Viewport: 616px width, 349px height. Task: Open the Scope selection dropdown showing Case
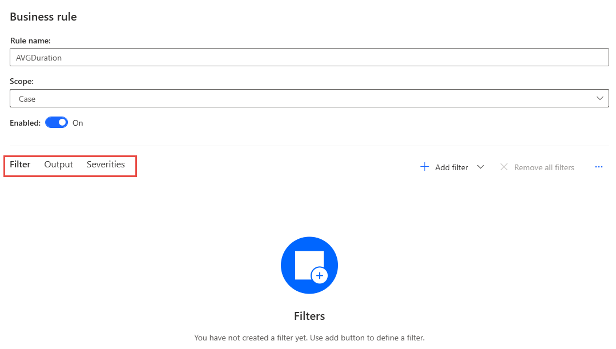point(308,98)
